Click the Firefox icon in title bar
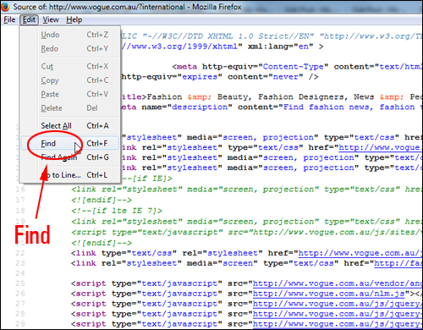The width and height of the screenshot is (423, 330). point(5,7)
